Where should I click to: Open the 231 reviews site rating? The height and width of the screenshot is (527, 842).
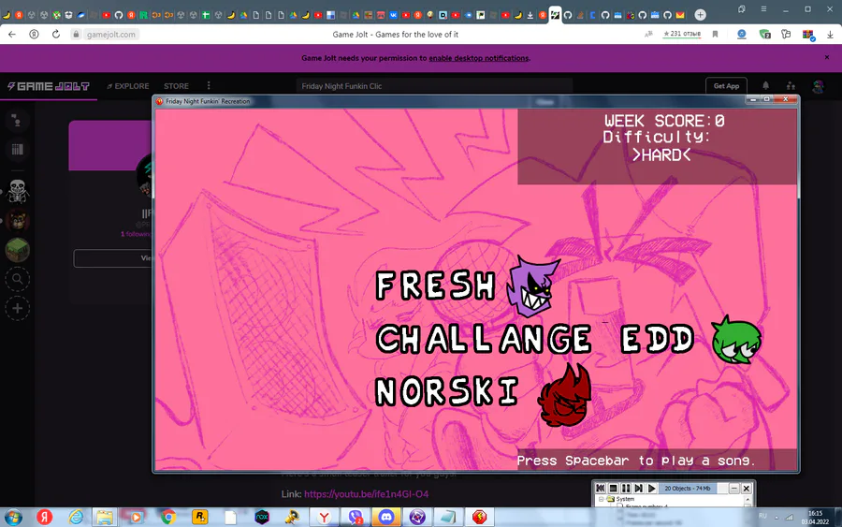[682, 34]
